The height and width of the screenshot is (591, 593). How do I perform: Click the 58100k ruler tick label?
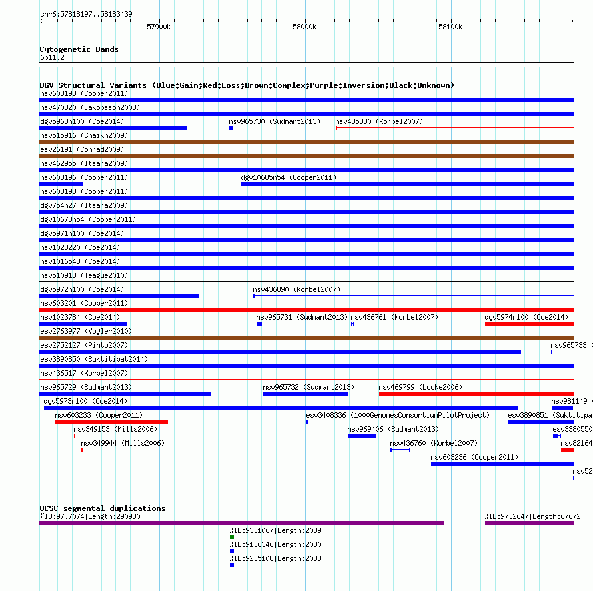click(x=450, y=27)
